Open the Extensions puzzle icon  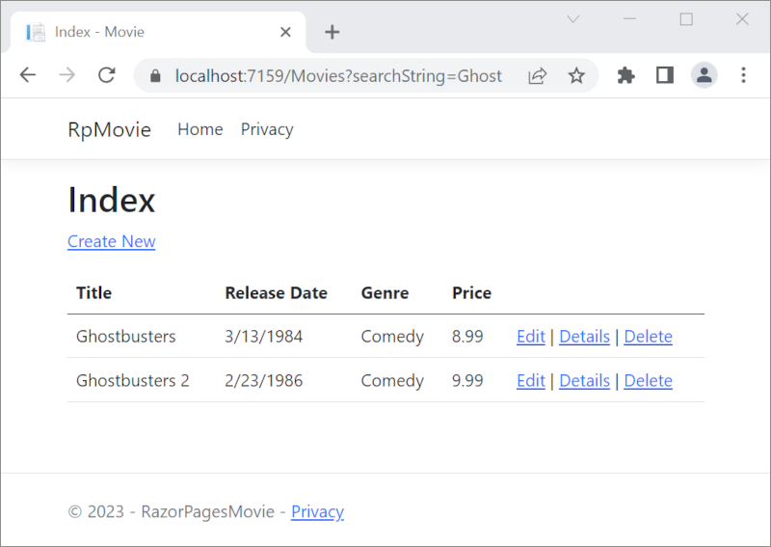[x=626, y=75]
